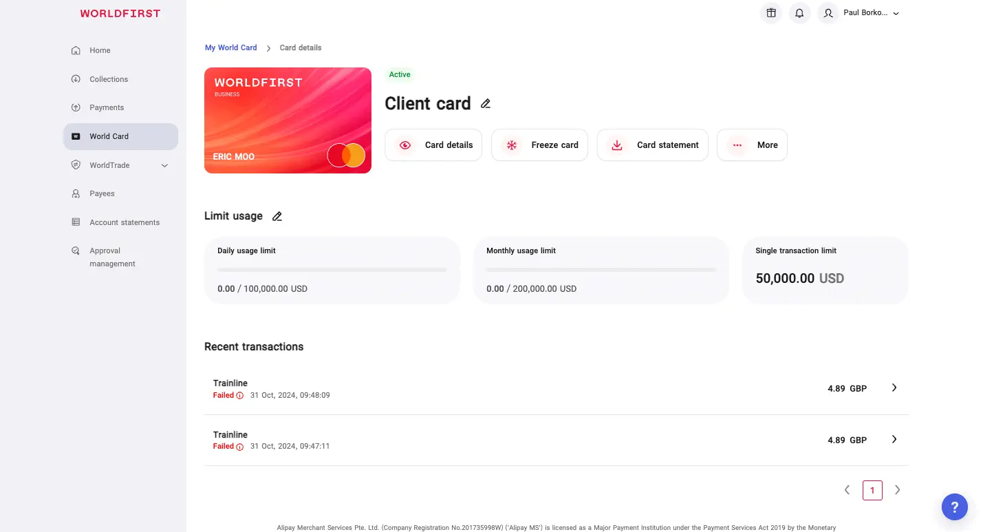Go to Collections in sidebar
The width and height of the screenshot is (983, 532).
click(109, 79)
